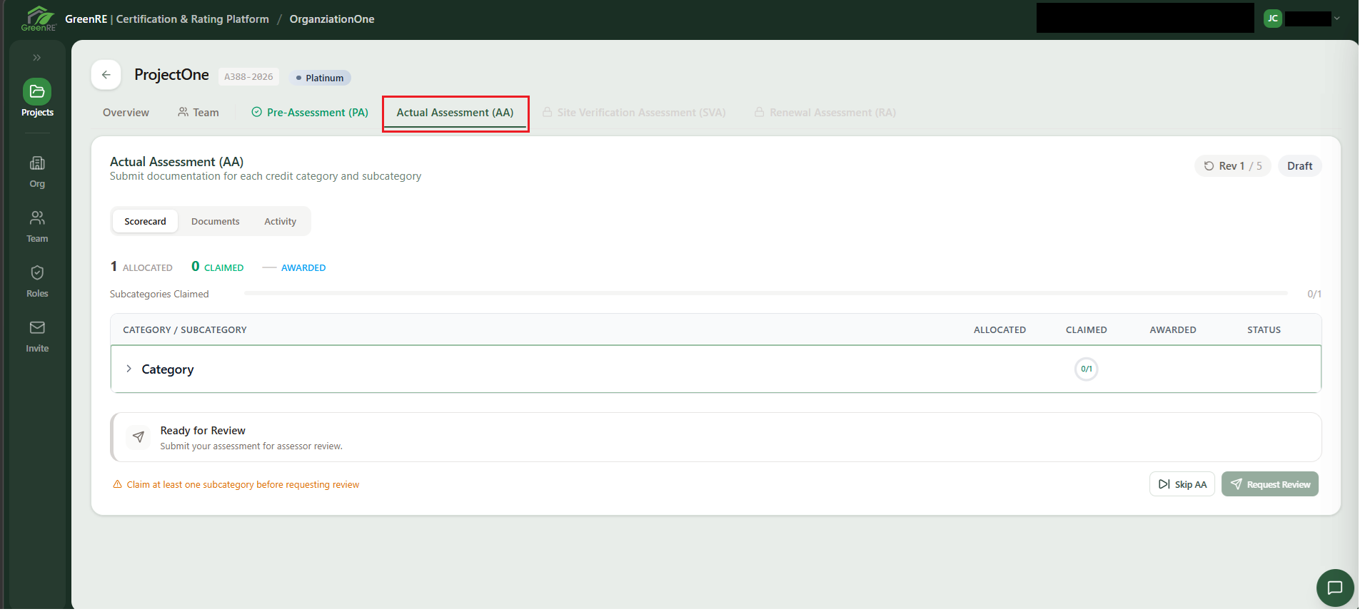
Task: Select the Scorecard sub-tab
Action: [145, 222]
